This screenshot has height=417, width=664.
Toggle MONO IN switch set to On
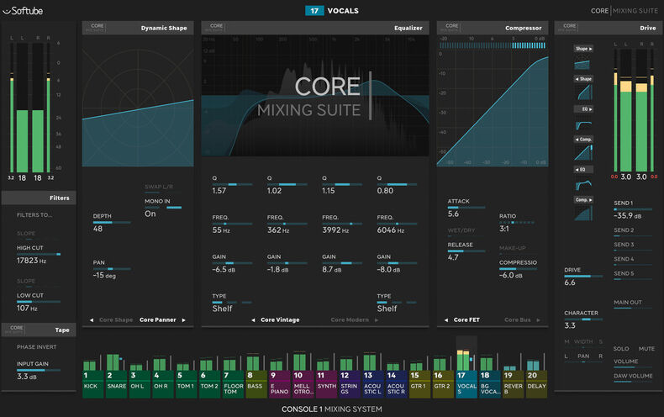point(163,208)
